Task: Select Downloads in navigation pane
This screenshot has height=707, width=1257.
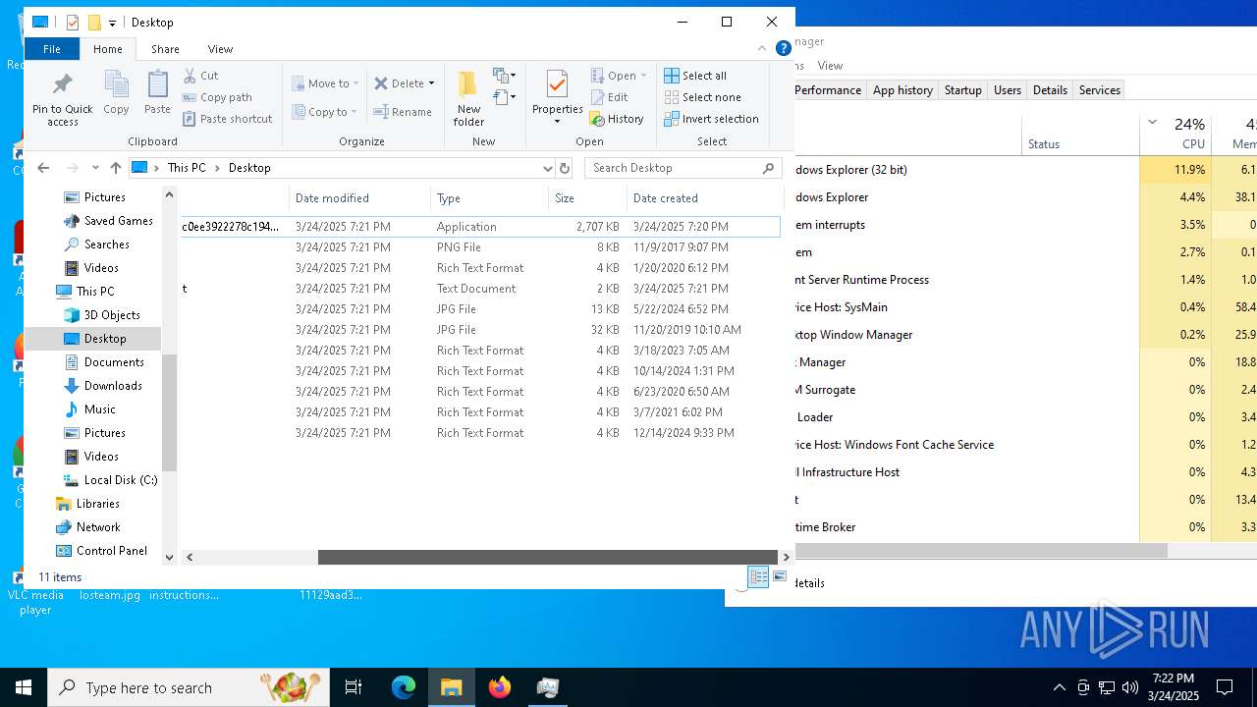Action: (x=113, y=386)
